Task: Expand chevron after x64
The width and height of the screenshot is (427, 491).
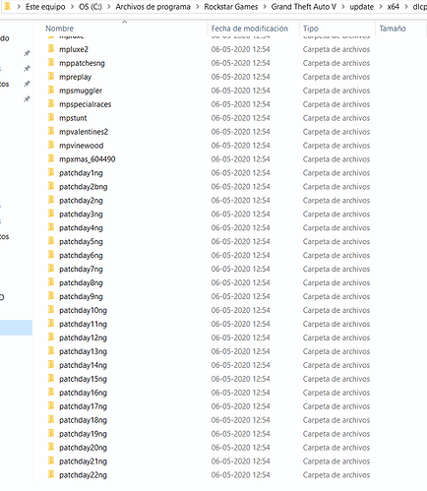Action: (406, 7)
